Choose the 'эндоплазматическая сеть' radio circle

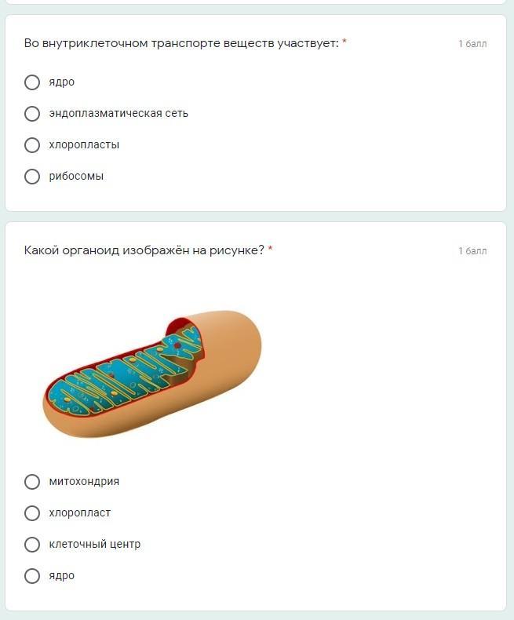(x=32, y=114)
